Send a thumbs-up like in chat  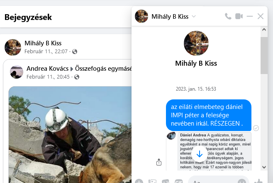click(x=258, y=181)
